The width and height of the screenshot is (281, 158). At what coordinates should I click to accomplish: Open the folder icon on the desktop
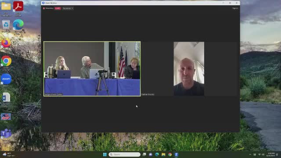[6, 7]
